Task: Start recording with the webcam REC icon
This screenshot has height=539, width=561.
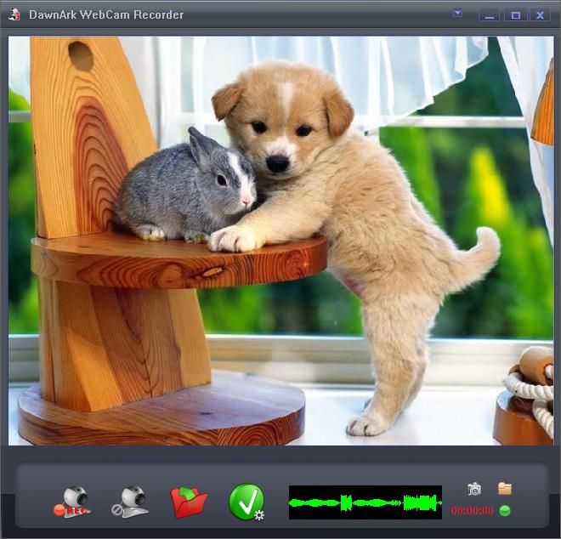Action: pyautogui.click(x=72, y=502)
